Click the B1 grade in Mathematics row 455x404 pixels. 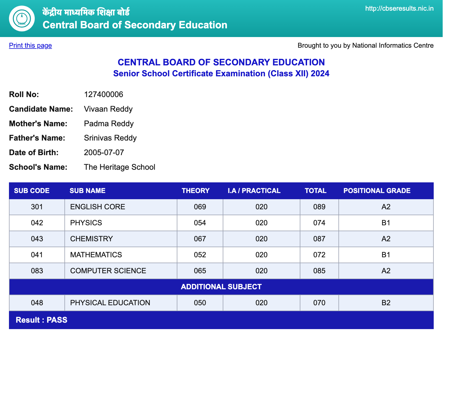386,255
